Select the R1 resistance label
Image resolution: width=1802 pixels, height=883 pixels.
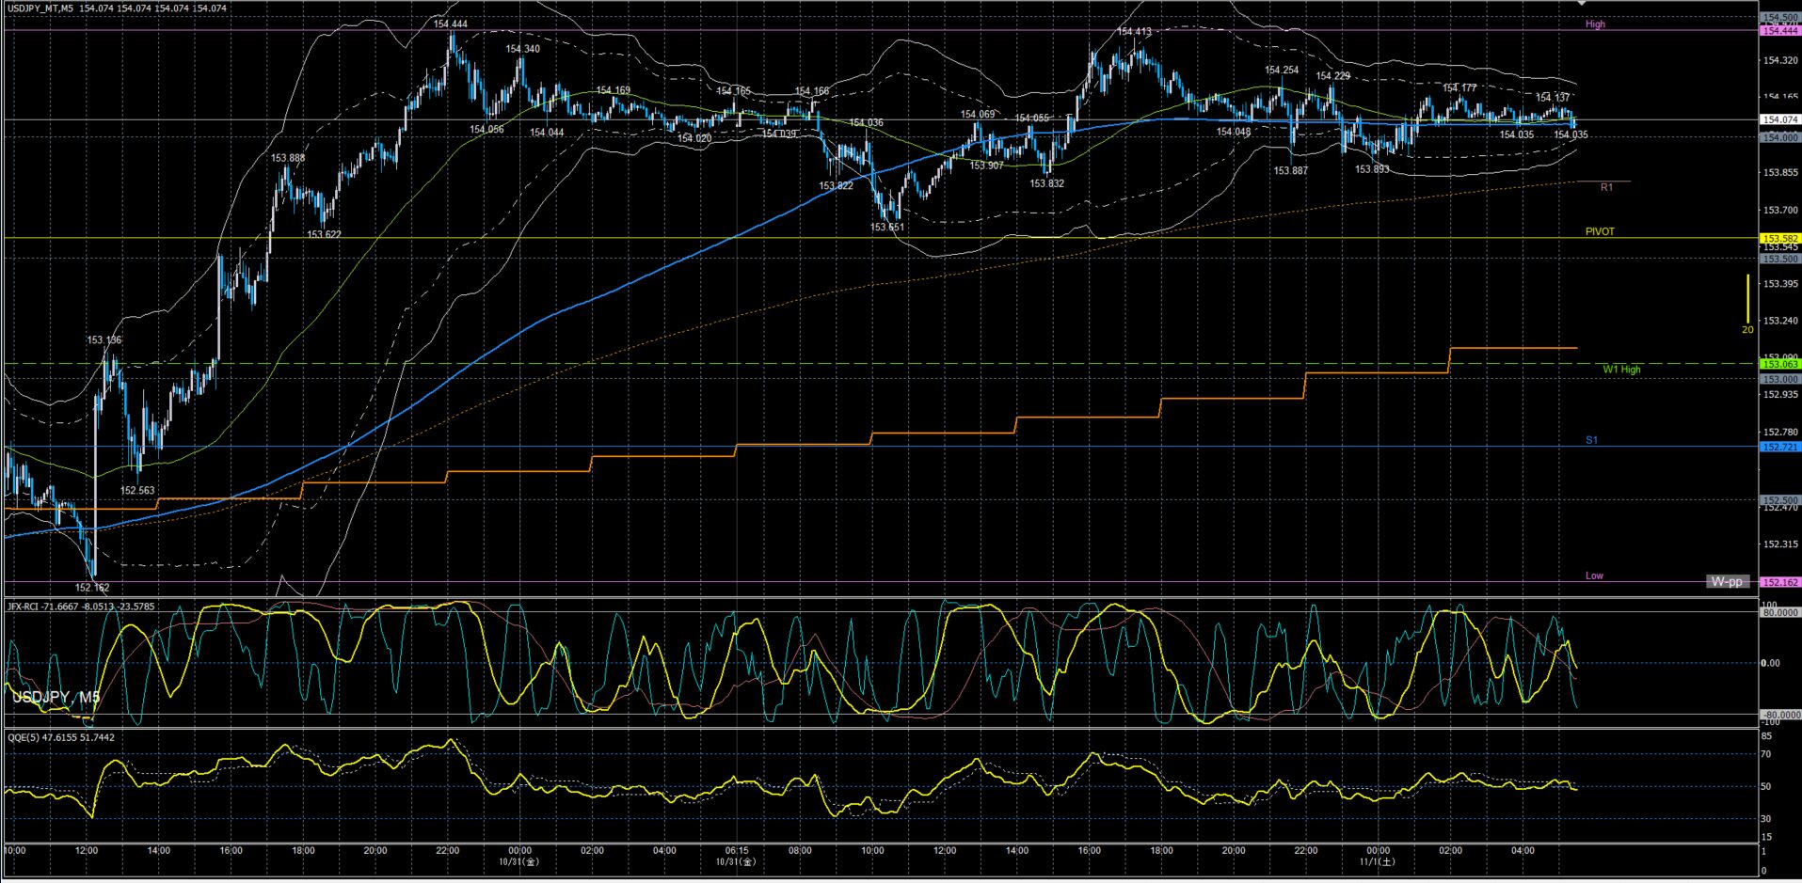[1606, 187]
